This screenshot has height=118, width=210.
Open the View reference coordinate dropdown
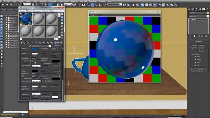(68, 4)
